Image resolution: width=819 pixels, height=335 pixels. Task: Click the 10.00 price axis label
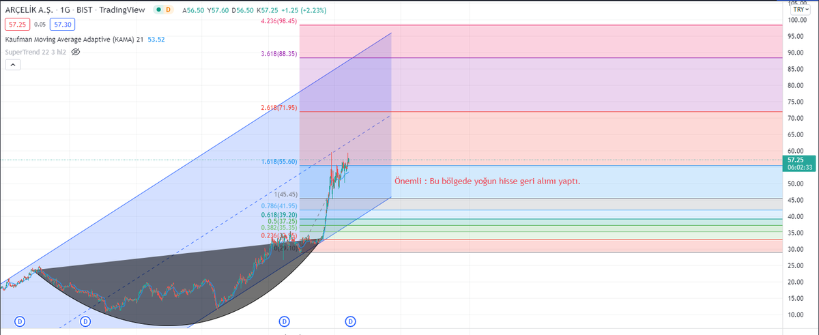[796, 315]
